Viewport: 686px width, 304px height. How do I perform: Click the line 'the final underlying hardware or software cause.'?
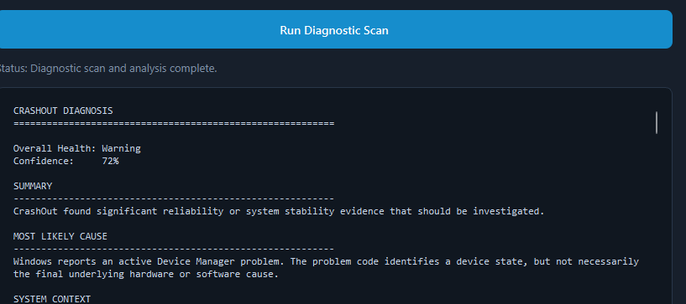[x=146, y=275]
